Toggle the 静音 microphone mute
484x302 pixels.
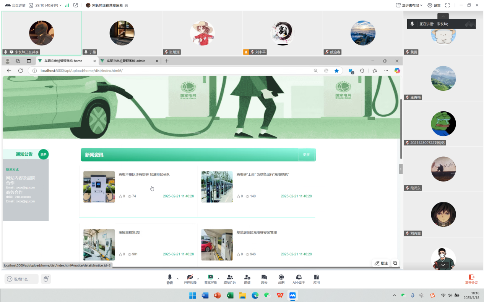(169, 279)
